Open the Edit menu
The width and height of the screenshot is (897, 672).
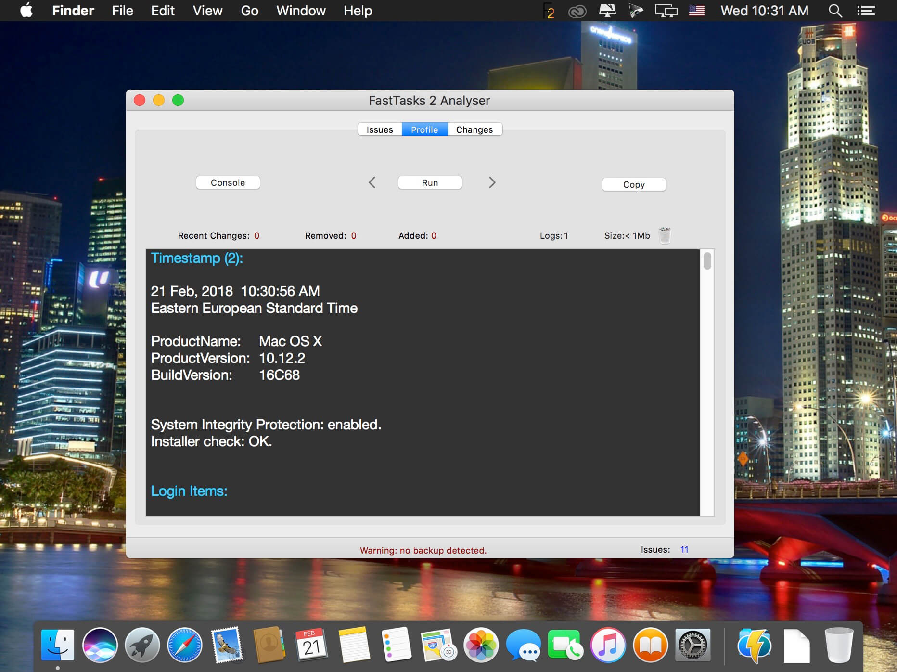pos(163,11)
